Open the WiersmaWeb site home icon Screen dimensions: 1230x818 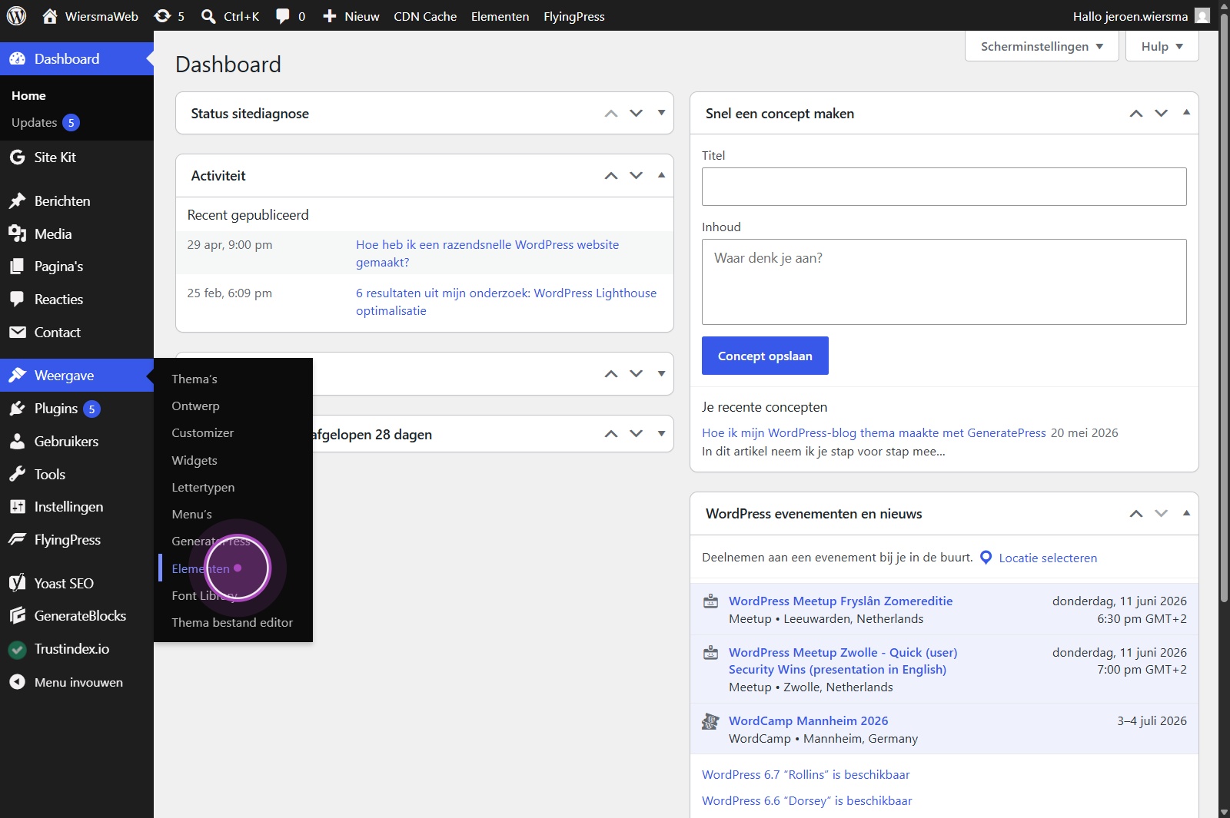coord(50,16)
